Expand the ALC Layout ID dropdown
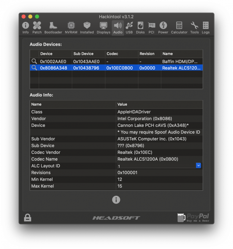233x249 pixels. pos(198,165)
